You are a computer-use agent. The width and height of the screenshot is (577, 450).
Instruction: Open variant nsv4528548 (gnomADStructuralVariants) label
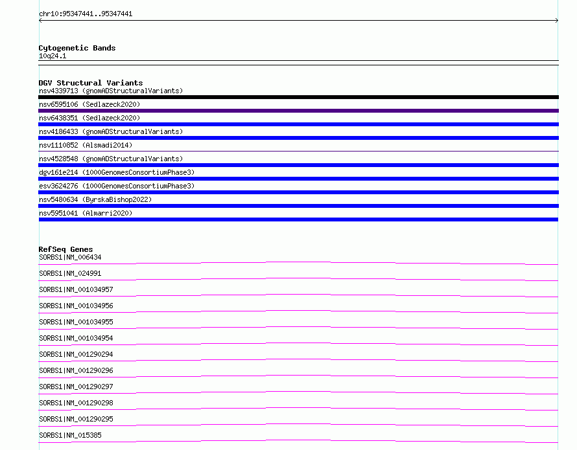click(111, 159)
